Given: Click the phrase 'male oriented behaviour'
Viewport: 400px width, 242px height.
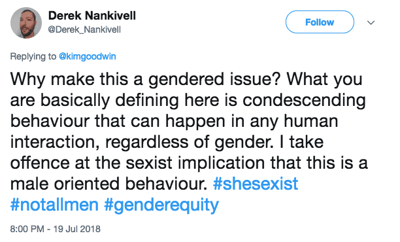Looking at the screenshot, I should [108, 184].
